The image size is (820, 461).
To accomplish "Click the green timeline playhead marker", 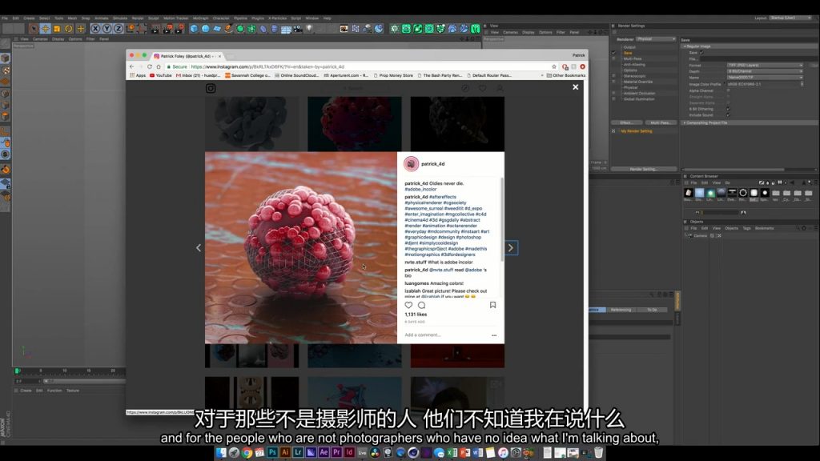I will point(17,371).
